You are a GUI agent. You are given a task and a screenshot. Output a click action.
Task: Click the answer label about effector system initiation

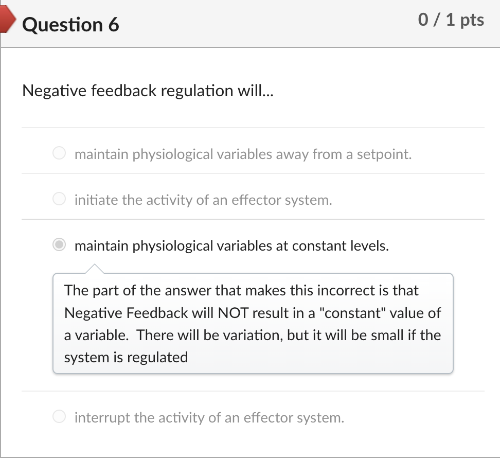tap(203, 200)
